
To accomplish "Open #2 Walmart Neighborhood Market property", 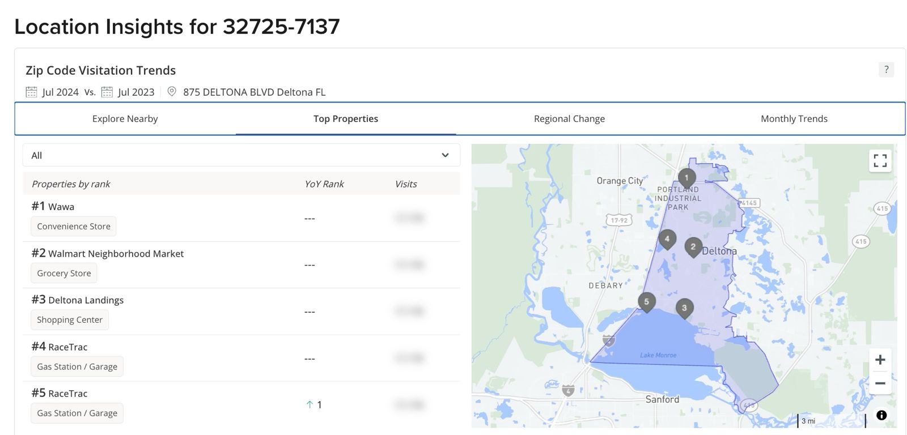I will click(107, 253).
